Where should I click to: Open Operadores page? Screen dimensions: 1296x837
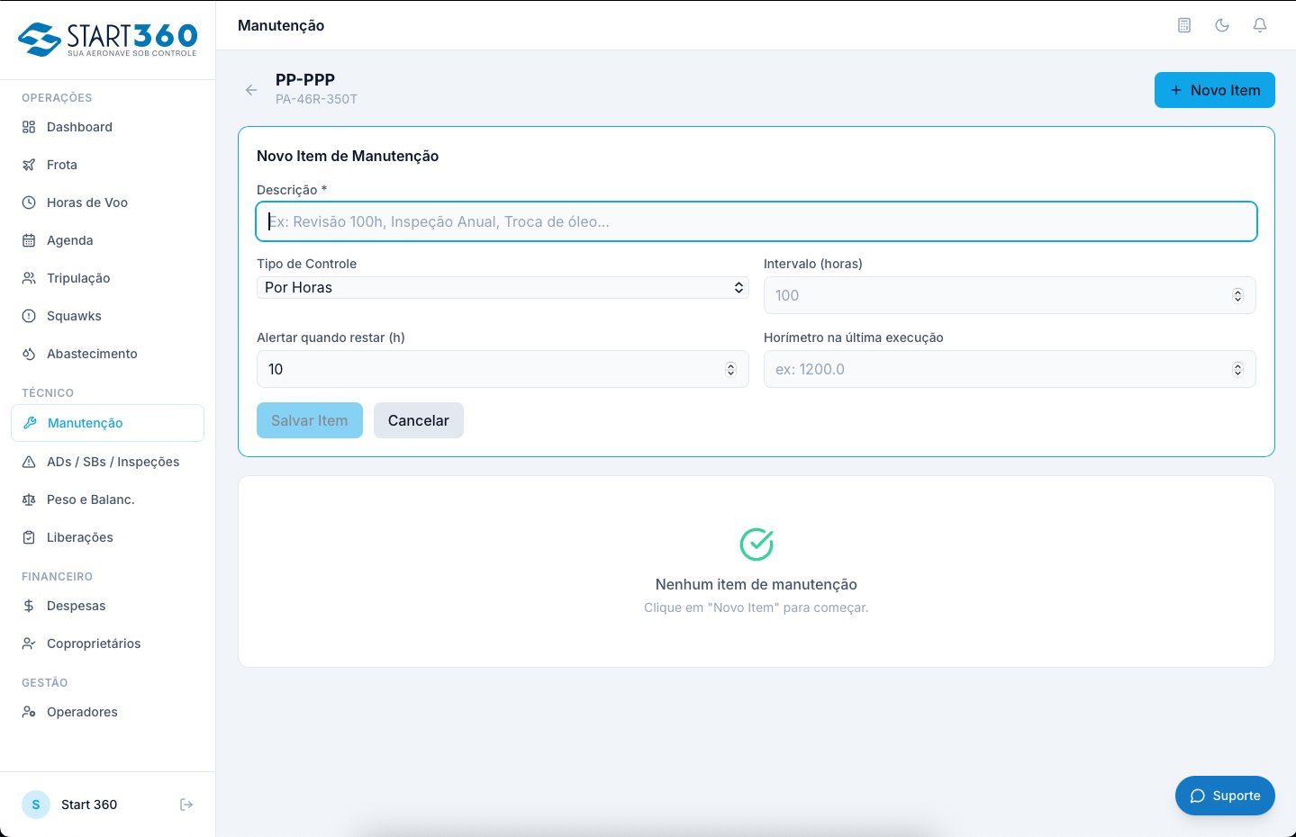coord(107,712)
